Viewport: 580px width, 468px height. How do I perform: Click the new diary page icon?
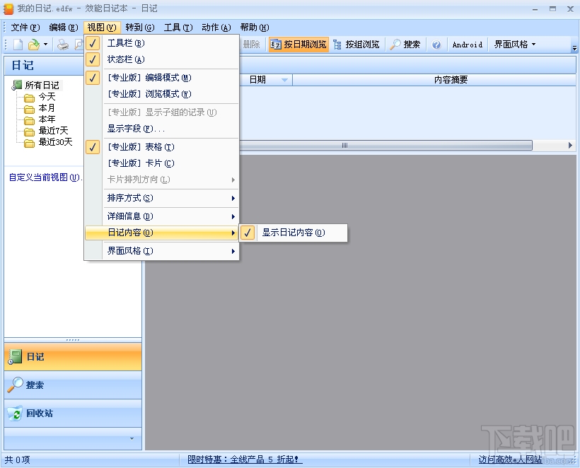(x=18, y=45)
